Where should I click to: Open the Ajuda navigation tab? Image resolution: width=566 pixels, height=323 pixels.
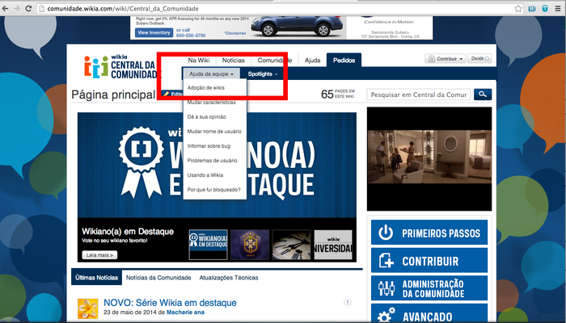tap(312, 61)
